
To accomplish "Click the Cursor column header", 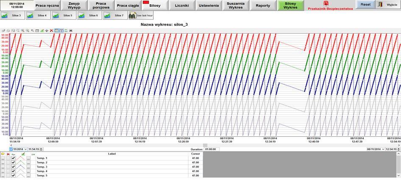I will pos(195,154).
